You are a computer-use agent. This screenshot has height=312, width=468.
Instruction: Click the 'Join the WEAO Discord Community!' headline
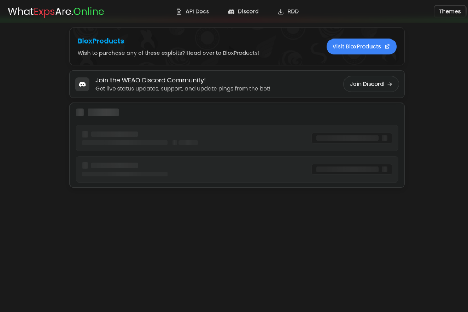point(150,80)
